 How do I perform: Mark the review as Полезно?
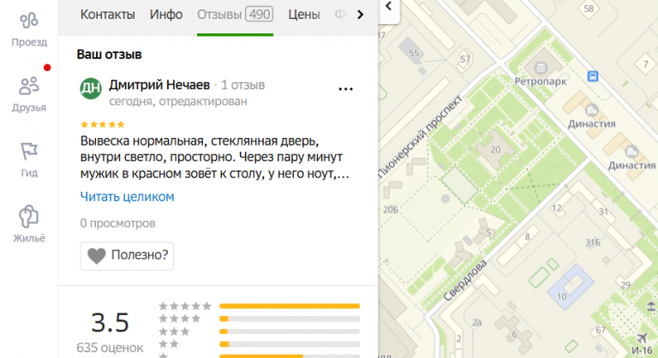coord(127,255)
